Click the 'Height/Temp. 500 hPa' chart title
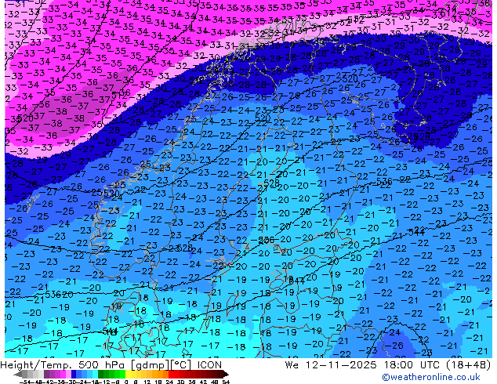 (x=63, y=365)
